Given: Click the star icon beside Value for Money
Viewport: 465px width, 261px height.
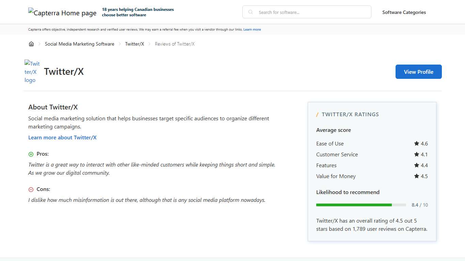Looking at the screenshot, I should [x=416, y=176].
